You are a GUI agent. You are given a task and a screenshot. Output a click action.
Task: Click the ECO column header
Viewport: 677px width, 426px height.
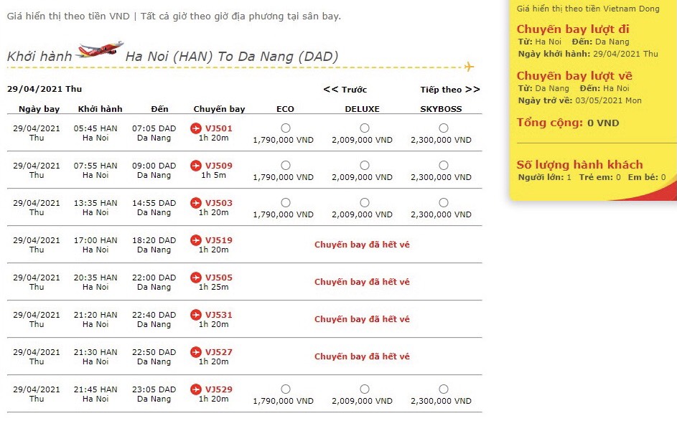click(x=285, y=109)
